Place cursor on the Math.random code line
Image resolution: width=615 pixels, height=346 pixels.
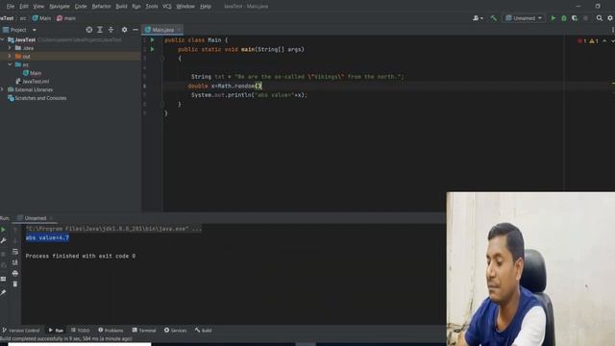pos(225,86)
